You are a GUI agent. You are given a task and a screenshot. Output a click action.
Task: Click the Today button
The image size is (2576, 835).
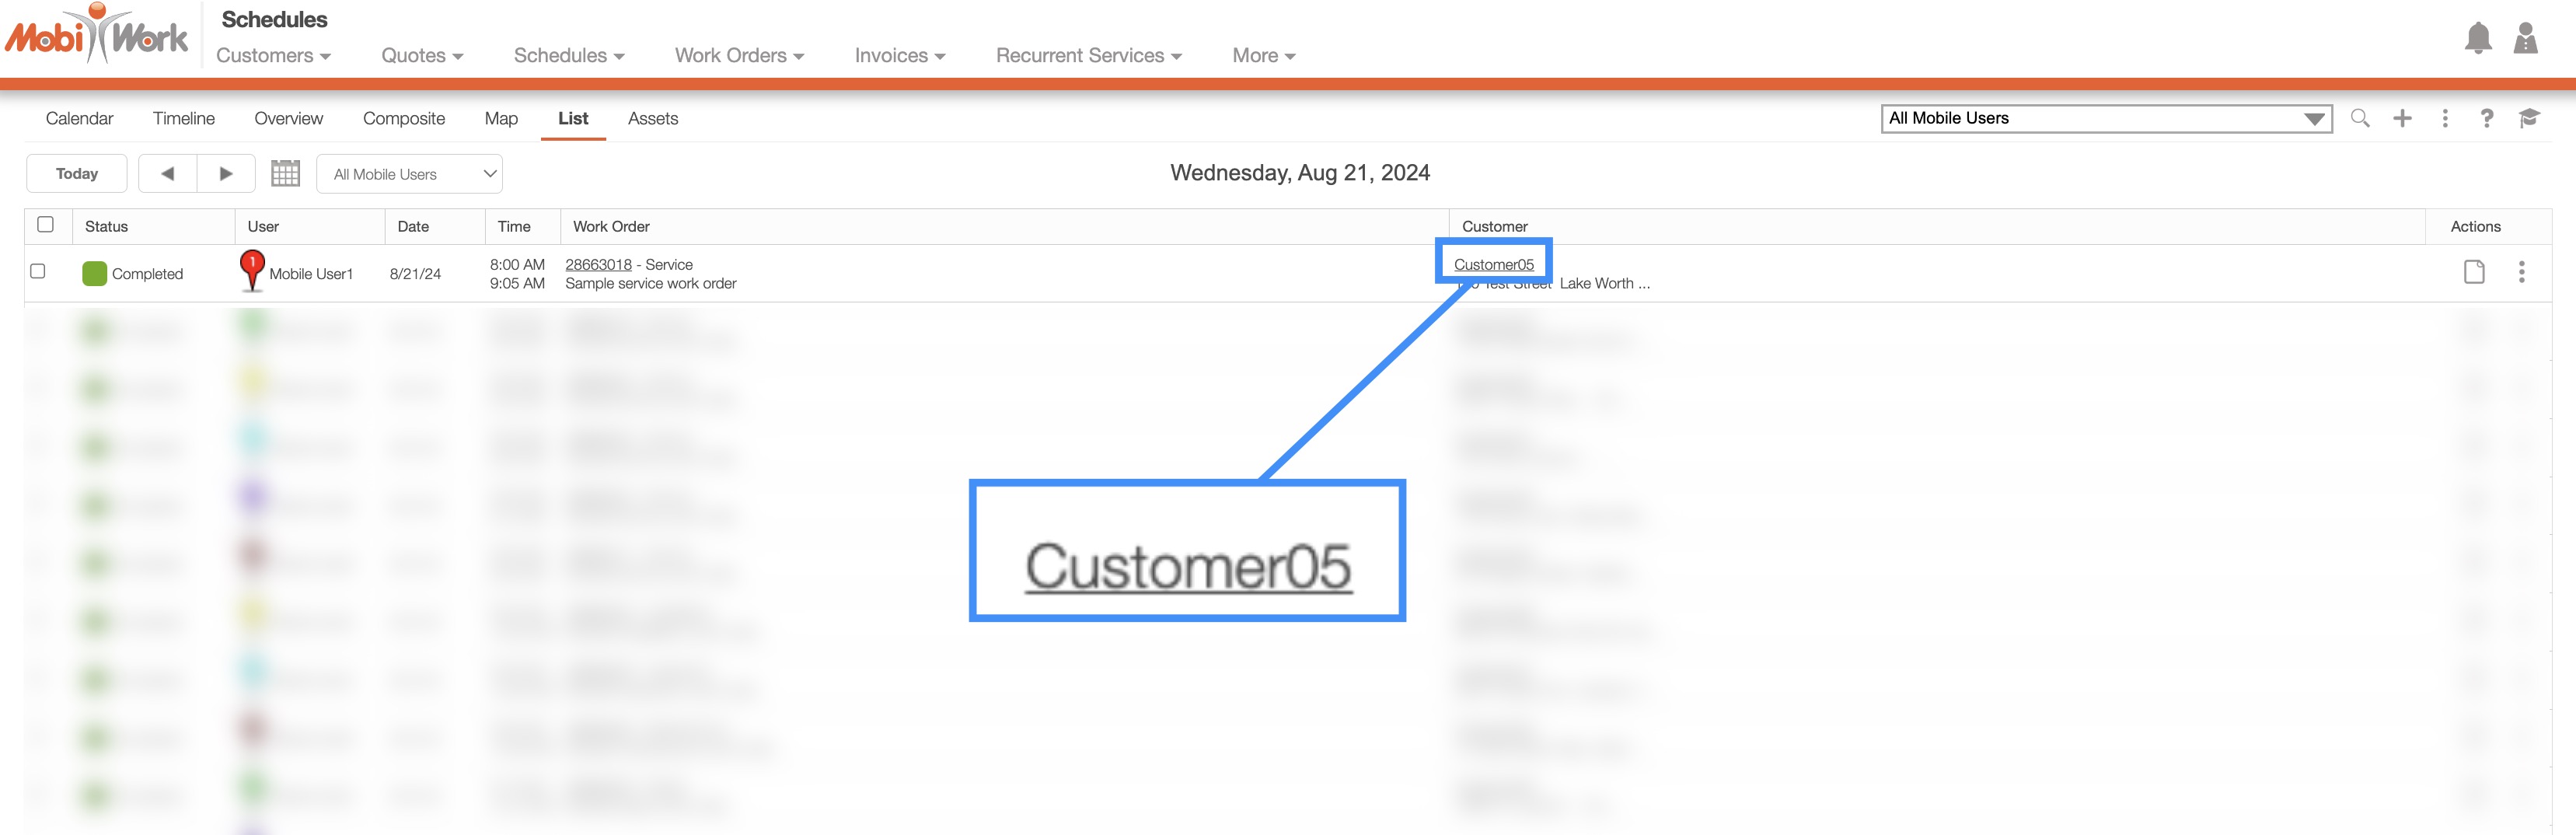[77, 174]
